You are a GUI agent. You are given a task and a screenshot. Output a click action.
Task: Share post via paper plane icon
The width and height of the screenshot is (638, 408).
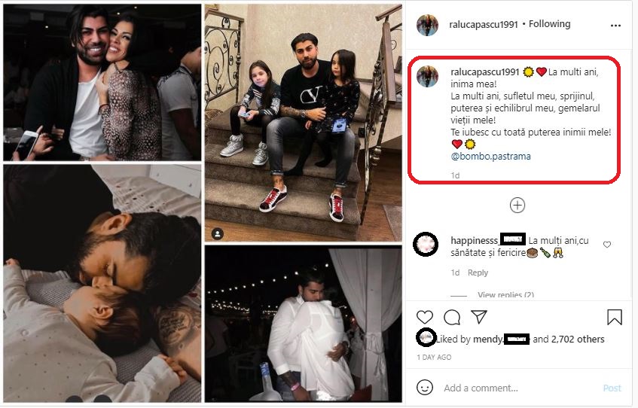[x=479, y=317]
